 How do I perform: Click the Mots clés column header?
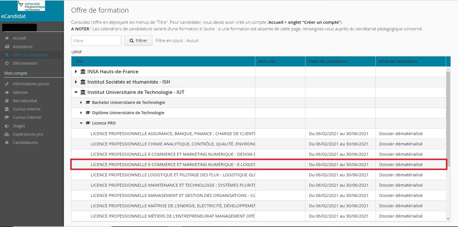(x=280, y=61)
